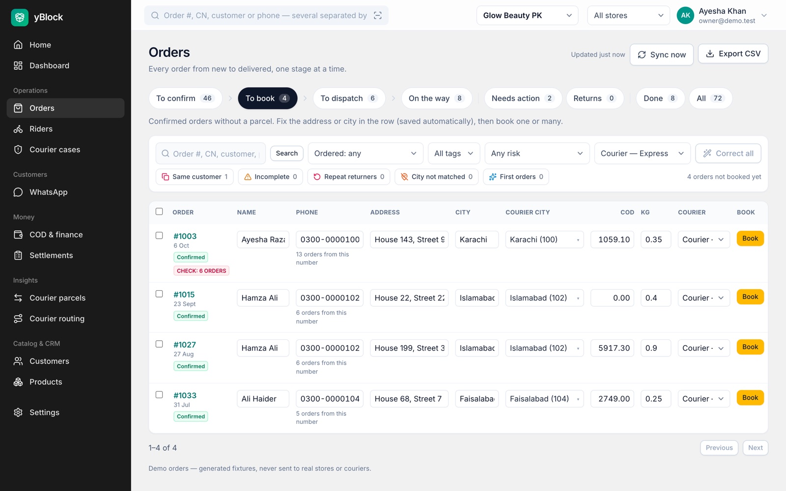This screenshot has width=786, height=491.
Task: Open the Ordered: any date dropdown
Action: click(365, 153)
